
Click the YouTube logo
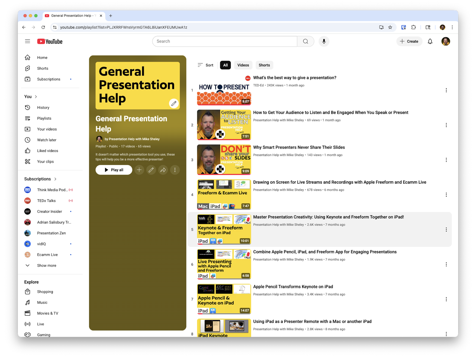click(50, 41)
